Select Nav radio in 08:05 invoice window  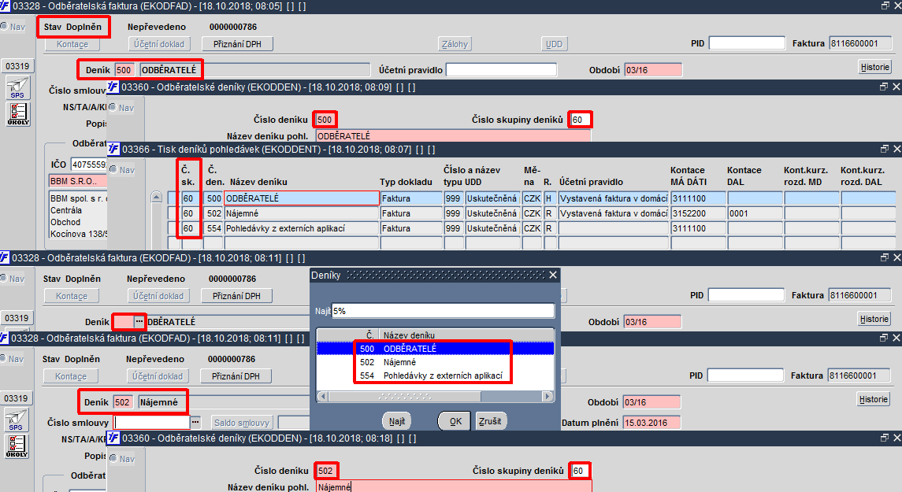4,27
